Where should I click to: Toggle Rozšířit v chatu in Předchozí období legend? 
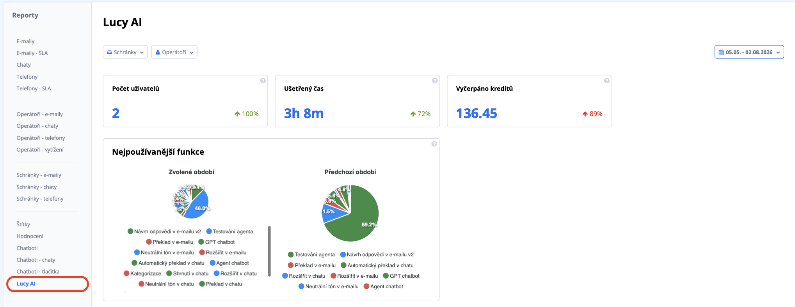[x=304, y=276]
